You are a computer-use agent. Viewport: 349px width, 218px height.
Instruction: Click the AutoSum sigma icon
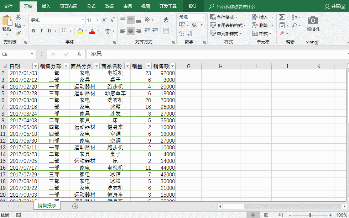tap(282, 17)
